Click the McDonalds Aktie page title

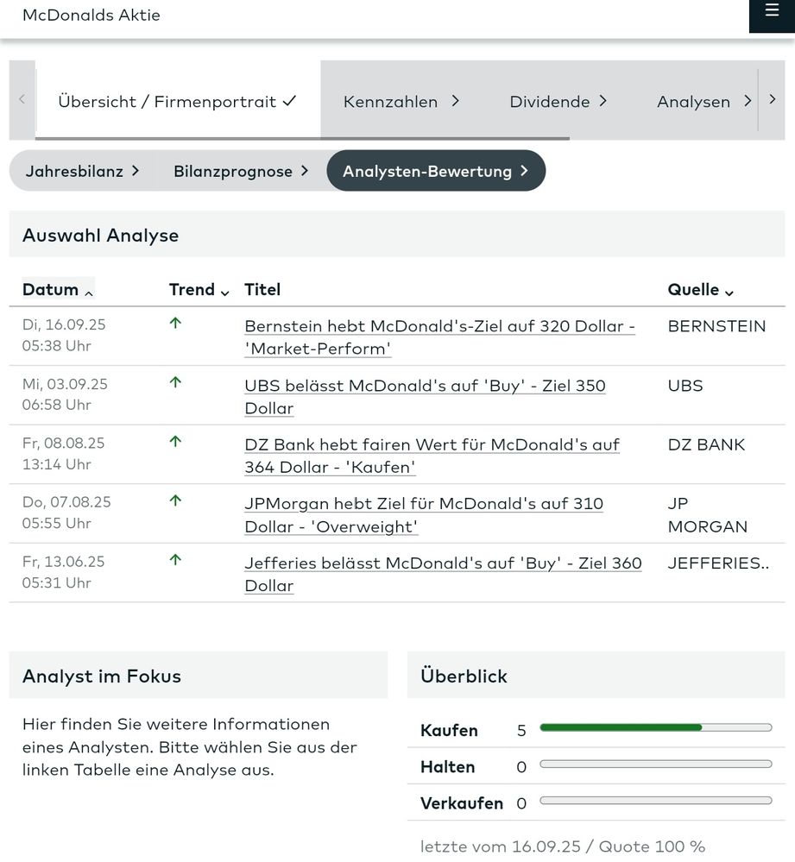click(x=91, y=15)
